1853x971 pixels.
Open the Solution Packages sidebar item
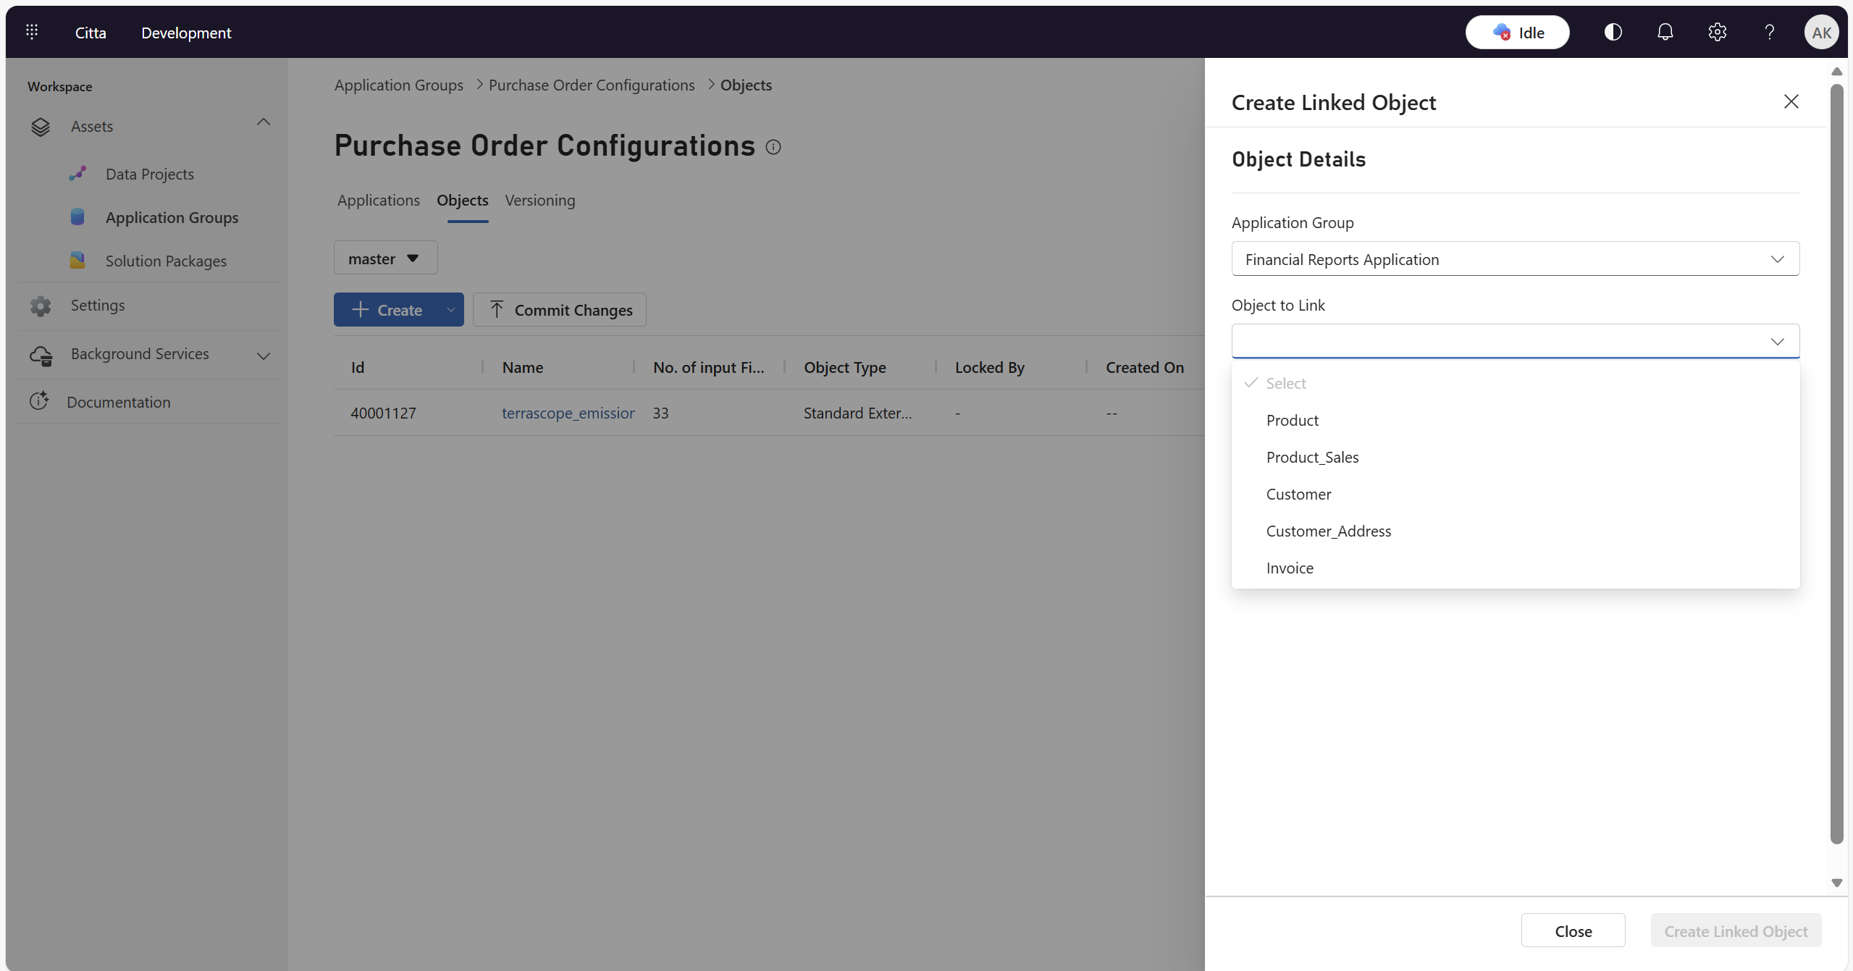[166, 261]
